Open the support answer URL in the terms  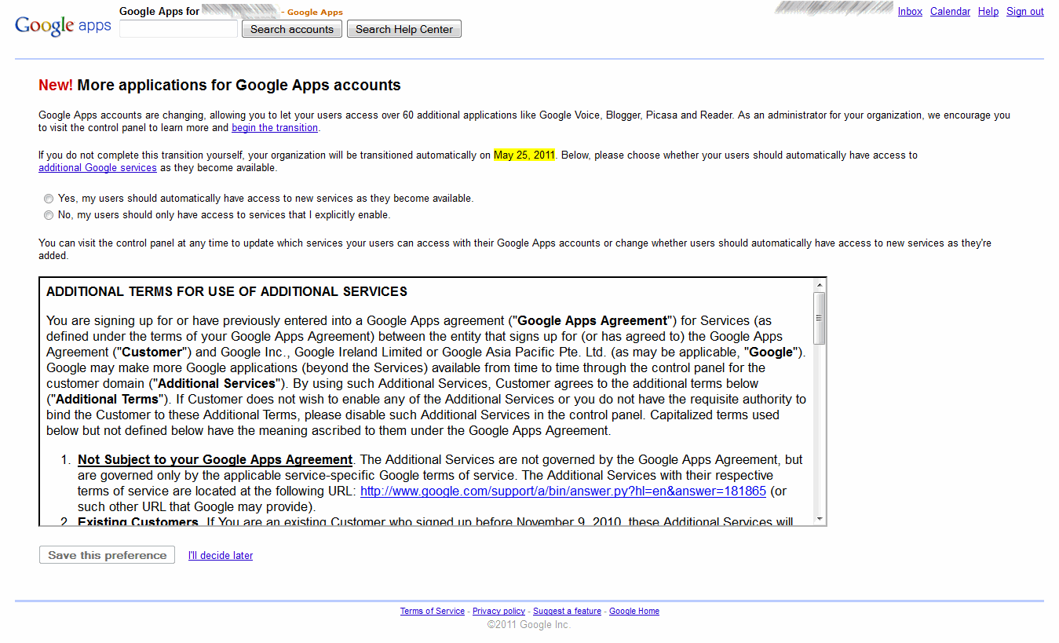[x=563, y=491]
